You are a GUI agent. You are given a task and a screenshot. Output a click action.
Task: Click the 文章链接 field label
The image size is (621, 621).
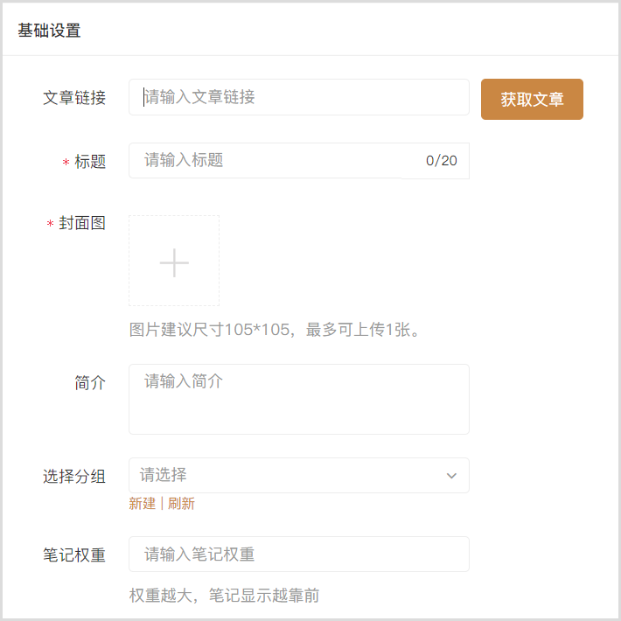(x=74, y=98)
